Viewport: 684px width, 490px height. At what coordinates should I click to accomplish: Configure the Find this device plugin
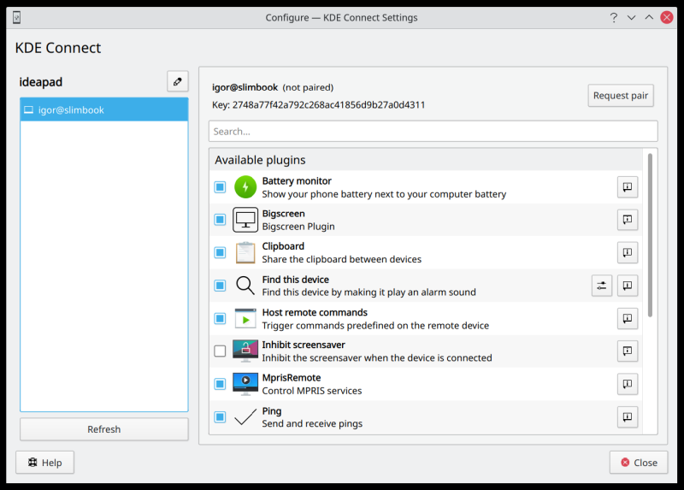[602, 286]
